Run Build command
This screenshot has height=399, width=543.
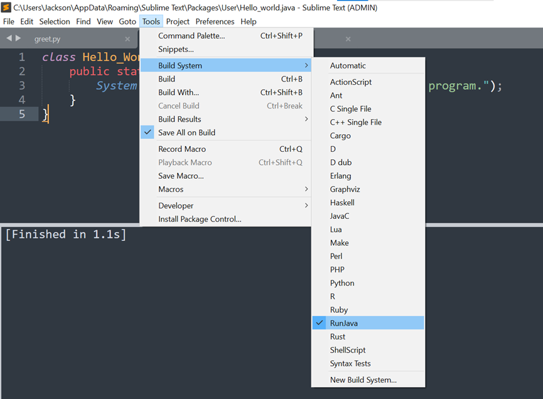(225, 79)
